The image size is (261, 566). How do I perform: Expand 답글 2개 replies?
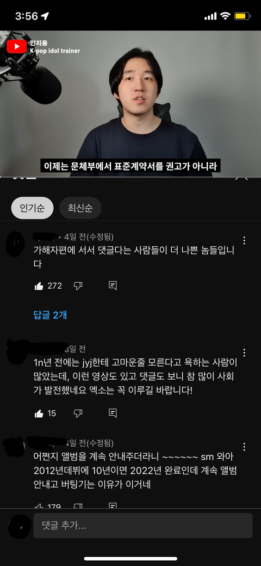coord(50,315)
